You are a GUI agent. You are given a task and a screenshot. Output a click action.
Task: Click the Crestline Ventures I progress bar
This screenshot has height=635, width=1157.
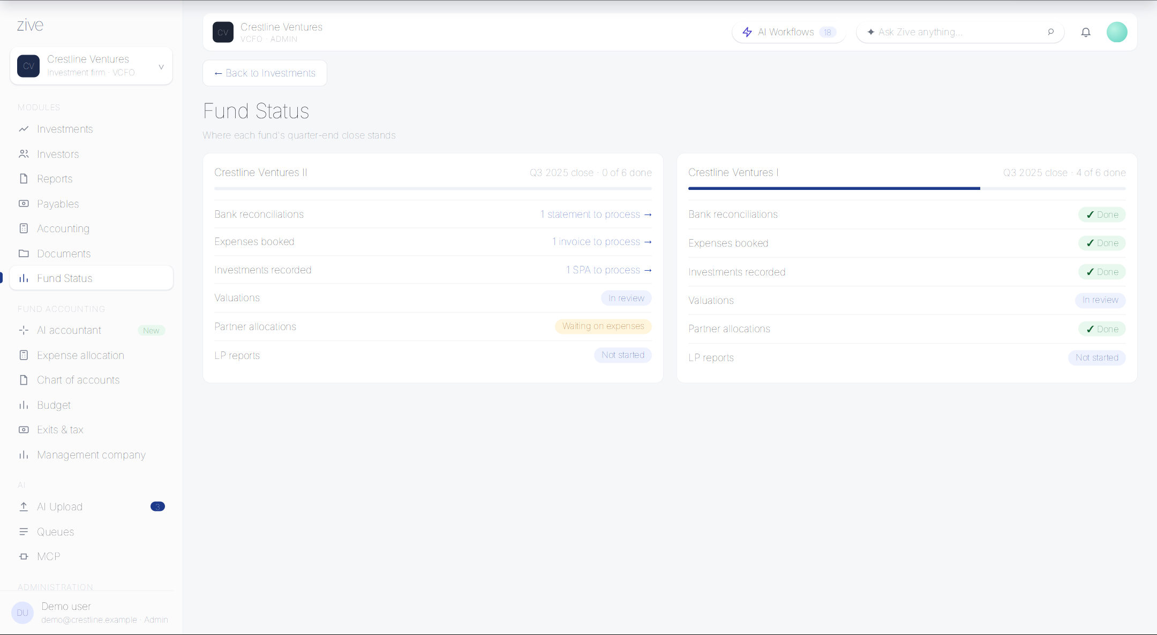[x=907, y=188]
